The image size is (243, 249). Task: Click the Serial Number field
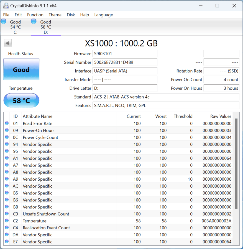(125, 62)
